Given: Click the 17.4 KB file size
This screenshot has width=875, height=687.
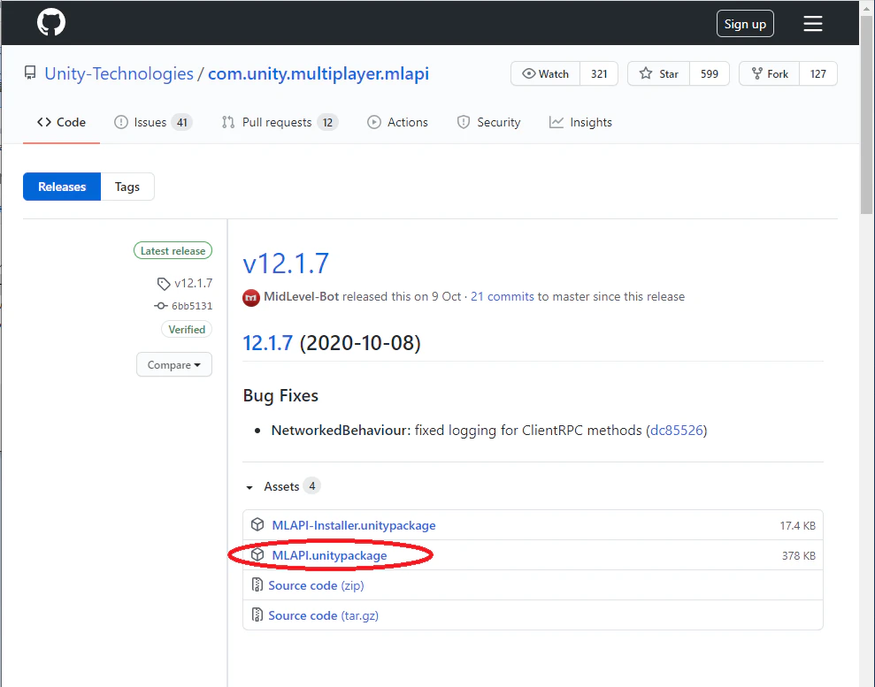Looking at the screenshot, I should click(797, 525).
